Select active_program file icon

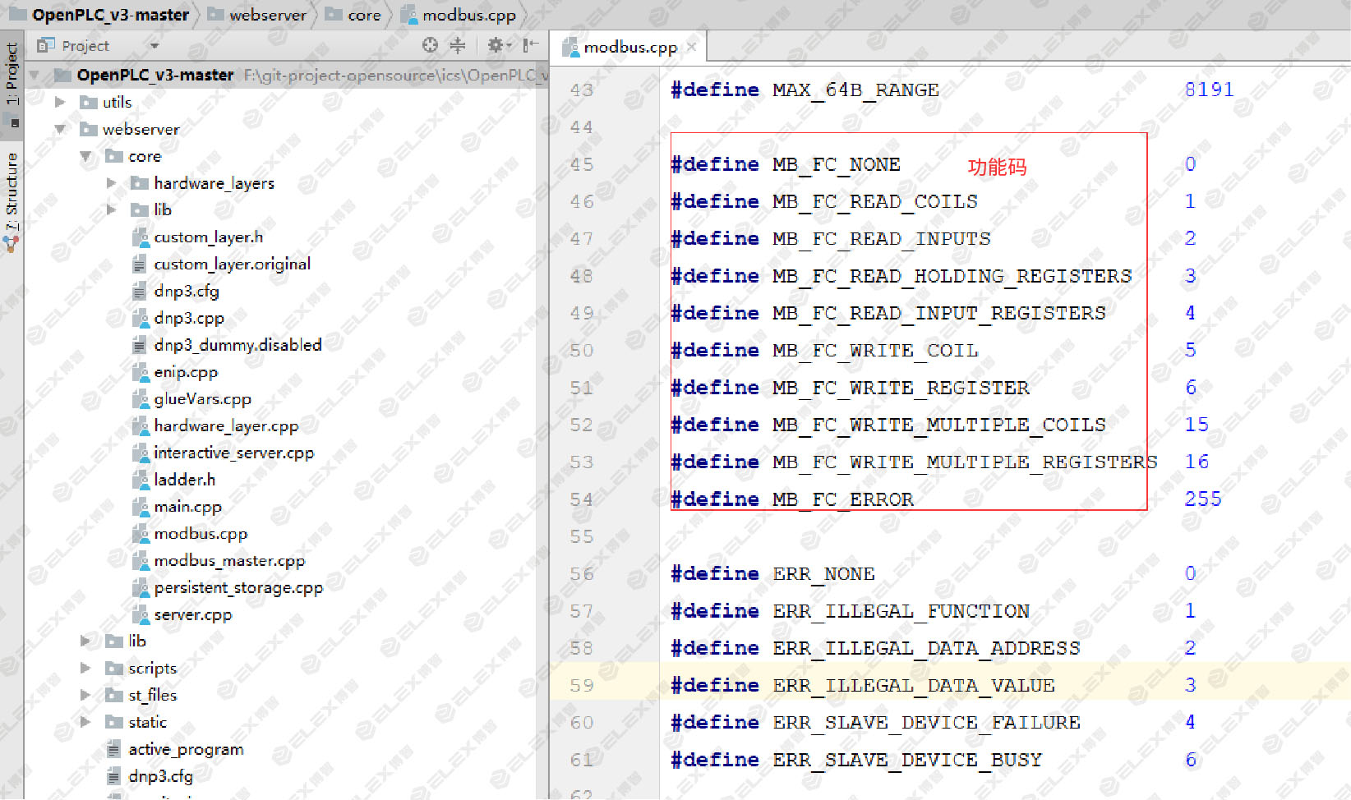tap(114, 749)
